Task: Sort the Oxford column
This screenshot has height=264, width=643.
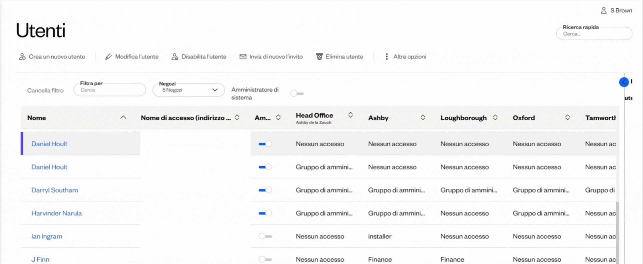Action: [567, 117]
